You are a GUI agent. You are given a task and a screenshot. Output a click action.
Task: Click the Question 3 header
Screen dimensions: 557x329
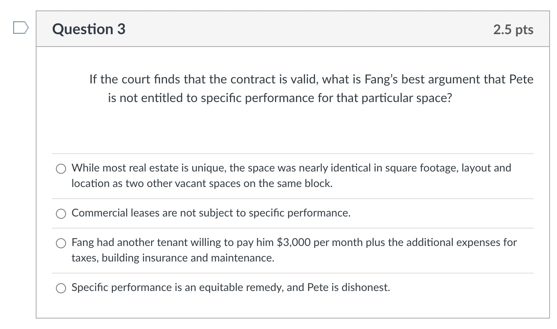(x=88, y=29)
